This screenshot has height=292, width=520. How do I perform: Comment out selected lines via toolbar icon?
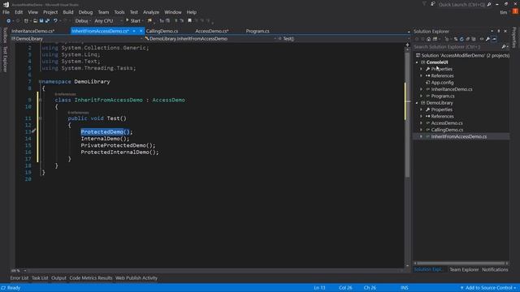[176, 21]
